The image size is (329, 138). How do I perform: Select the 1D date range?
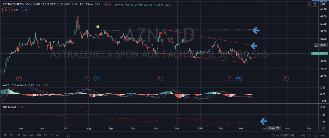point(6,135)
